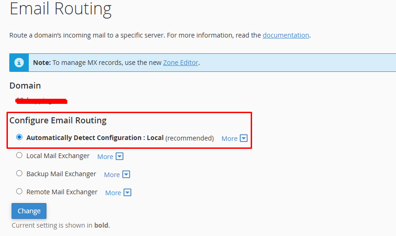Select Automatically Detect Configuration radio button
396x236 pixels.
click(x=19, y=137)
